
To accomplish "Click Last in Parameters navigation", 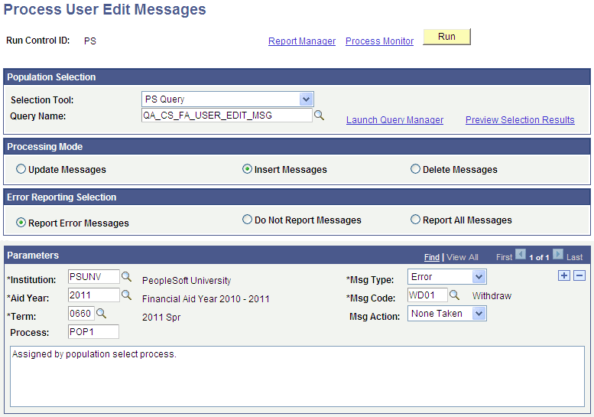I will [574, 257].
